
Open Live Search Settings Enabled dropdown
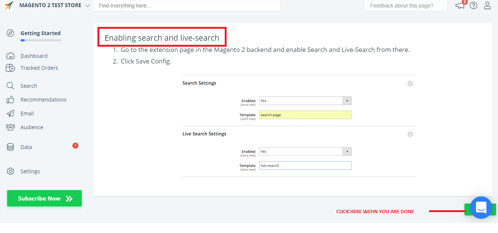[305, 152]
